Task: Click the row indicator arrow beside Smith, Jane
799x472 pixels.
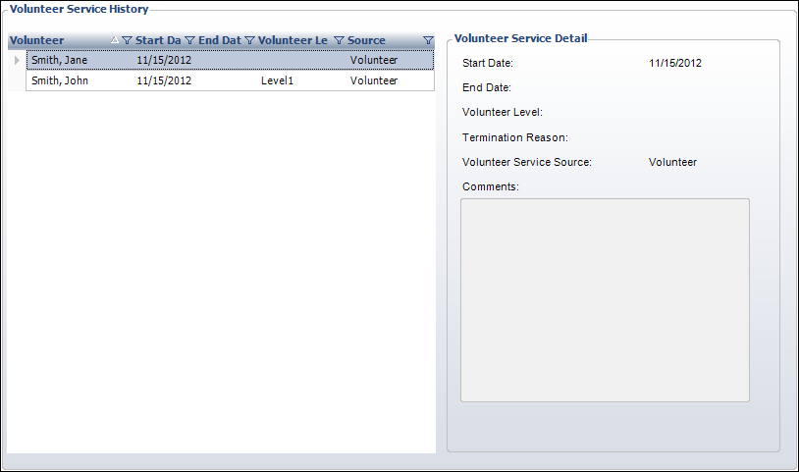Action: [x=17, y=60]
